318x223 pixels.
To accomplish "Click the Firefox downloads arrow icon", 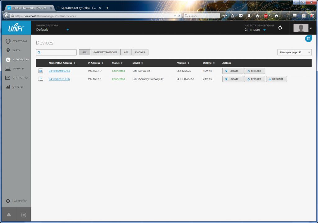I will (249, 16).
